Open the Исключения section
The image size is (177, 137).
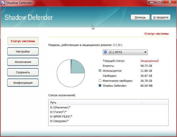coord(23,62)
